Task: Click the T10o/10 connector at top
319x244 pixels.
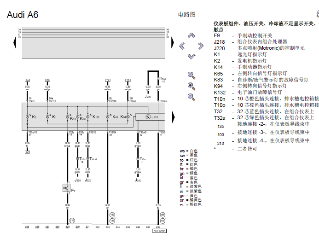Action: (158, 79)
